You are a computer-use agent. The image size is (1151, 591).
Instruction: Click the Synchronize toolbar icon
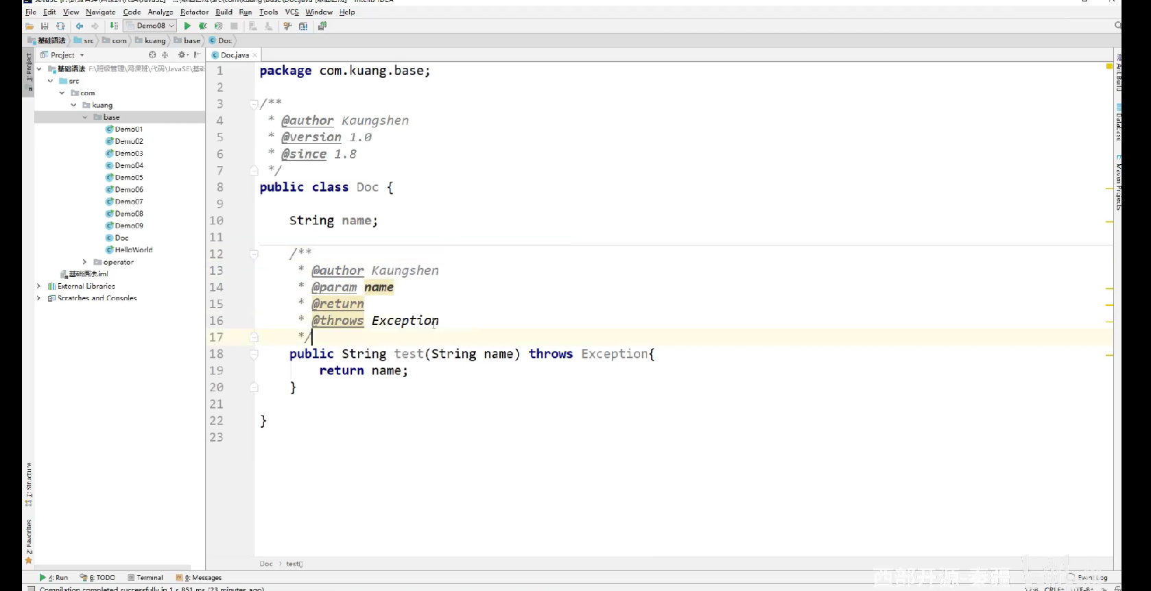click(x=60, y=26)
